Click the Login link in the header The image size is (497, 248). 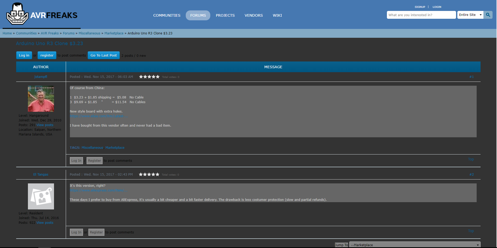437,7
